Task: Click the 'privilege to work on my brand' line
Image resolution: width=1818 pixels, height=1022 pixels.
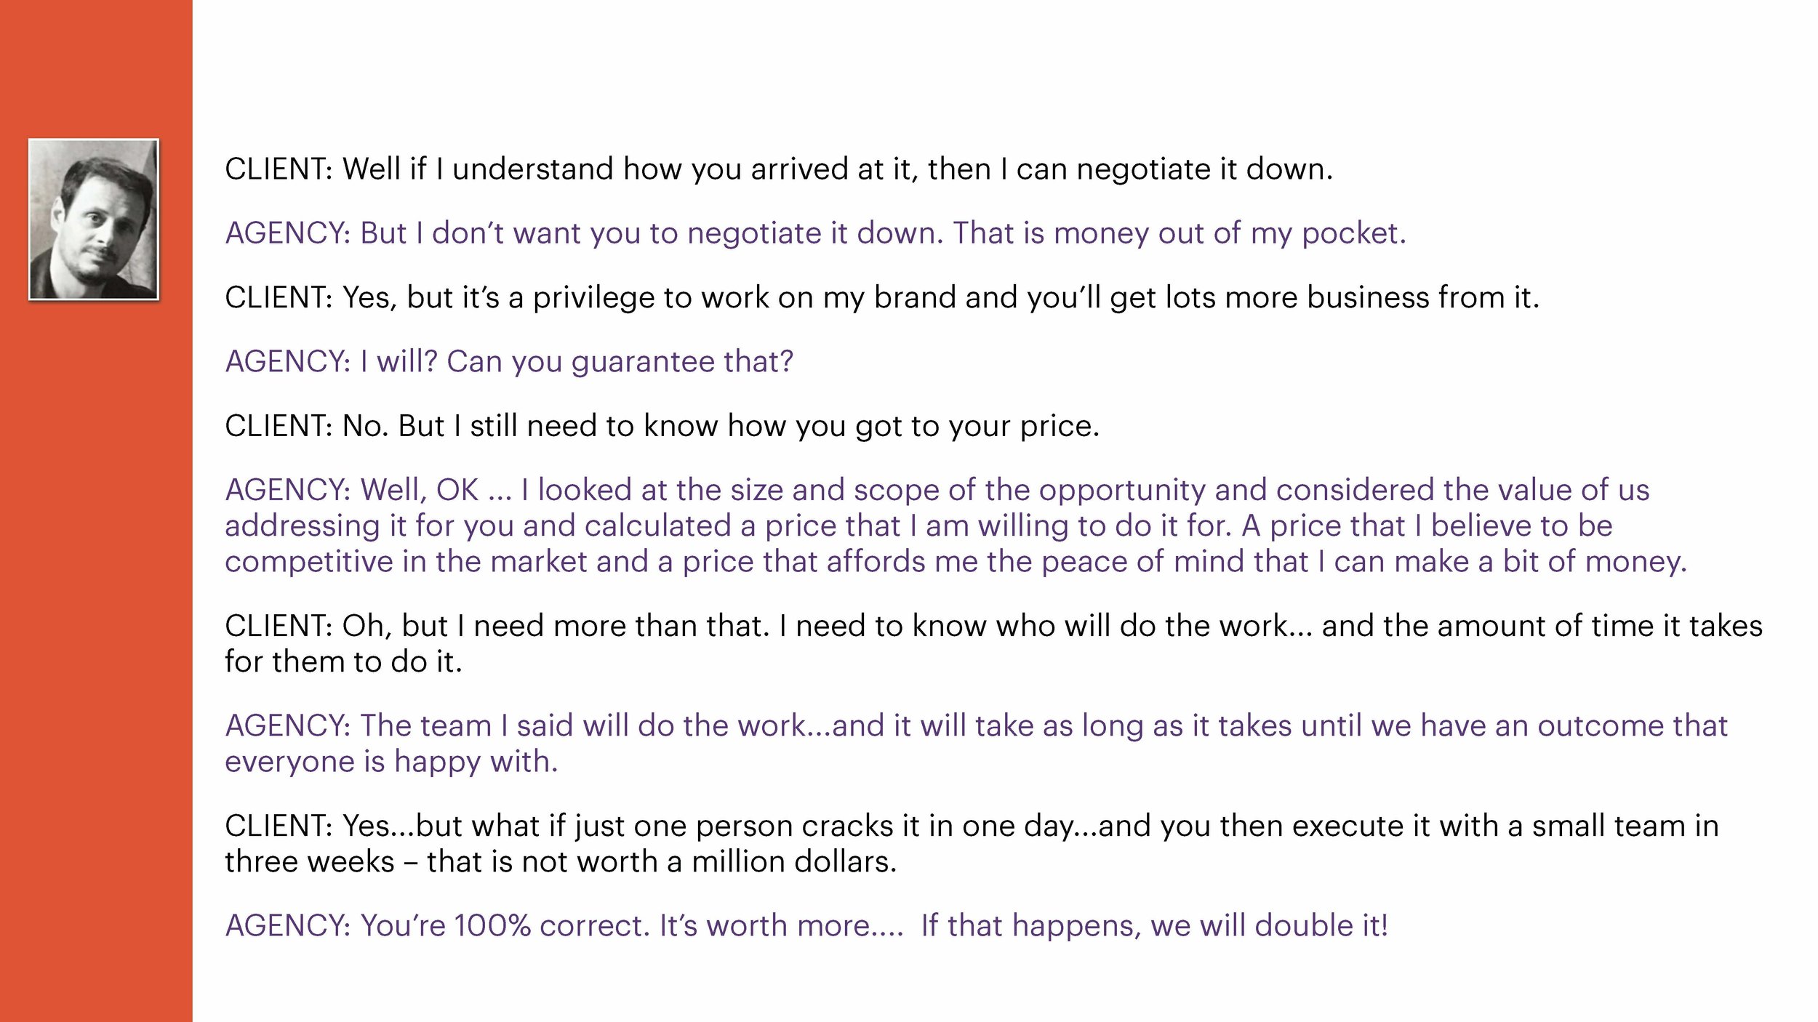Action: pos(882,297)
